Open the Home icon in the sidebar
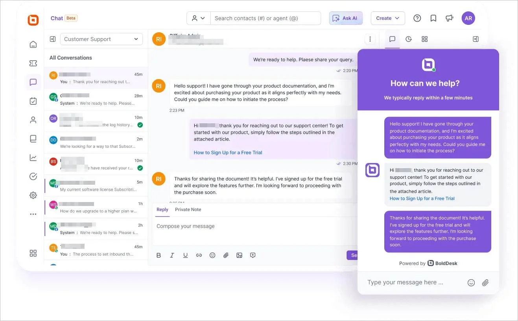This screenshot has width=518, height=321. click(x=33, y=44)
